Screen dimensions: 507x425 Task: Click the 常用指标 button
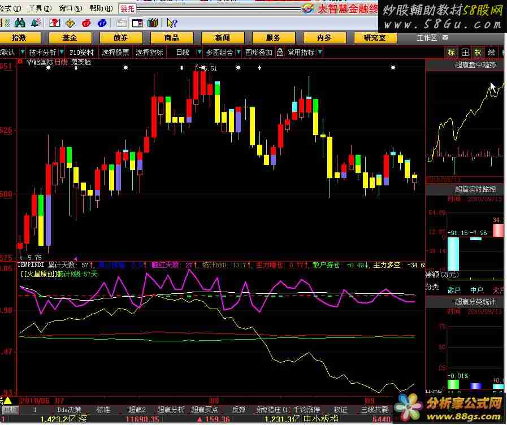[301, 52]
